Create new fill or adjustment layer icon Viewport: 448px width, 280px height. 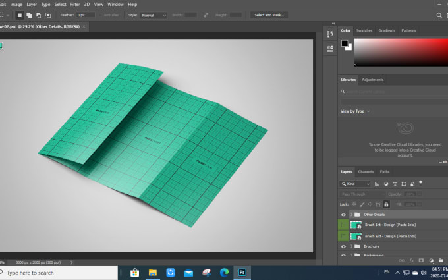coord(432,260)
